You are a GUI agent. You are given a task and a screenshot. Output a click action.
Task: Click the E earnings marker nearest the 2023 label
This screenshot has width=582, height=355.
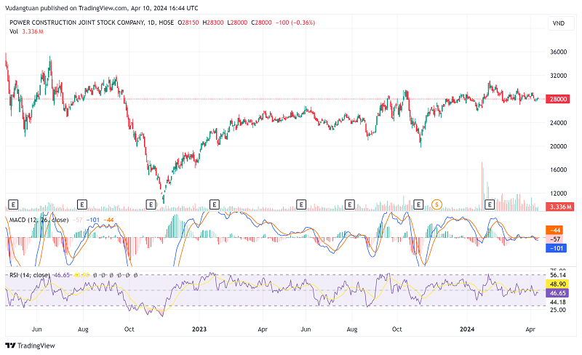214,204
